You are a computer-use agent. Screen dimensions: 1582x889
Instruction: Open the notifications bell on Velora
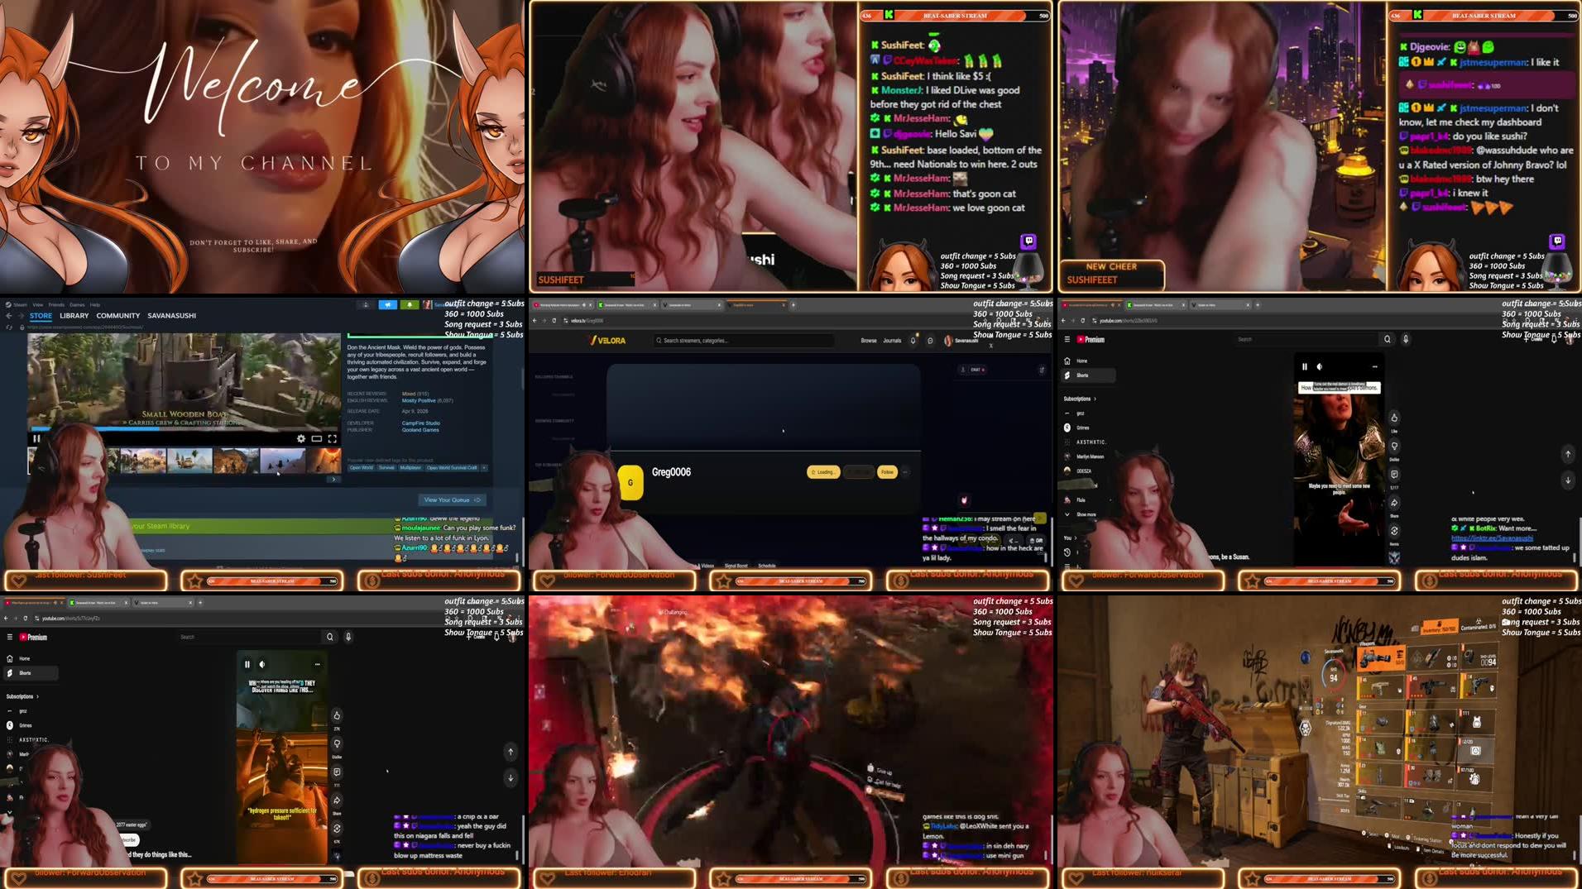tap(913, 340)
